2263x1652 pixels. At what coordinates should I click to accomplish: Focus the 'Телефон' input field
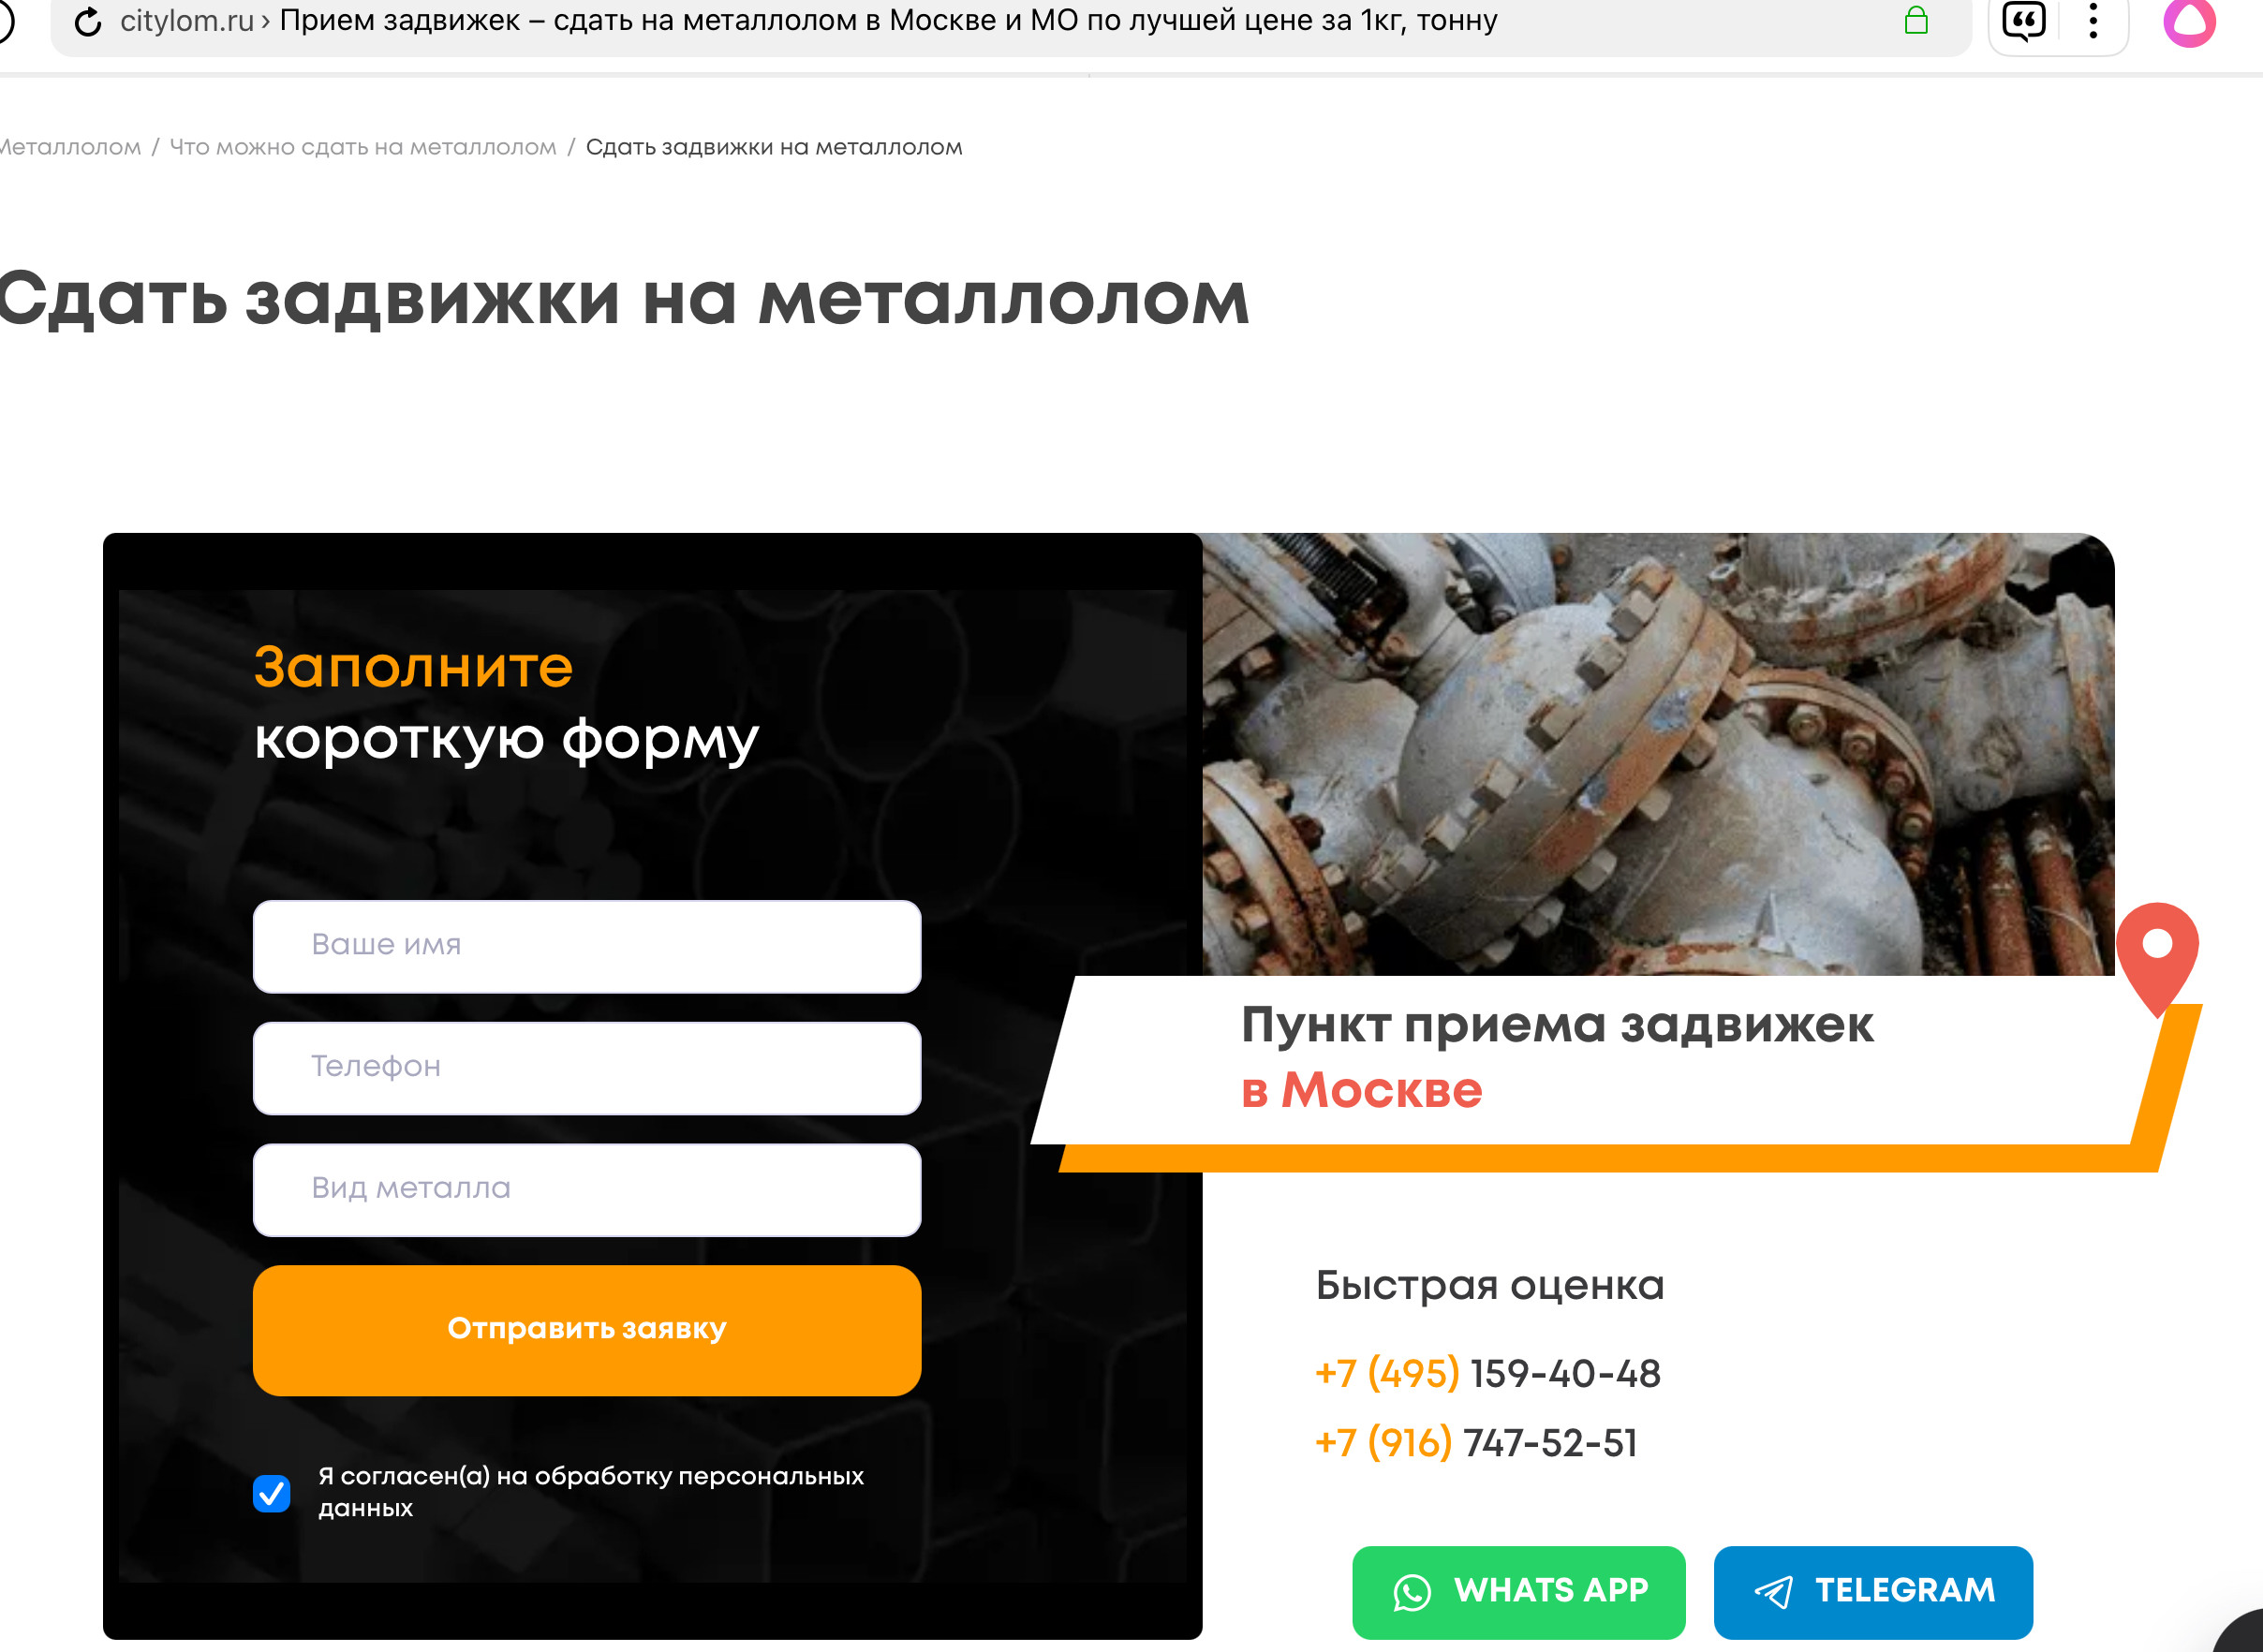pos(586,1067)
